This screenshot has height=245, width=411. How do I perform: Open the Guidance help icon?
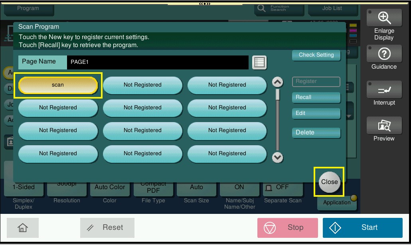pyautogui.click(x=384, y=54)
